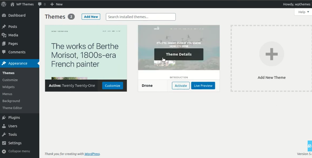Open the Howdy, wpthemes account menu
312x158 pixels.
[x=296, y=4]
